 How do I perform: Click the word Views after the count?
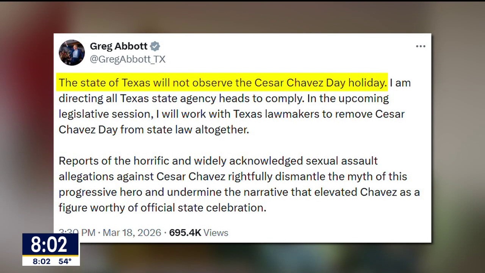[x=216, y=232]
